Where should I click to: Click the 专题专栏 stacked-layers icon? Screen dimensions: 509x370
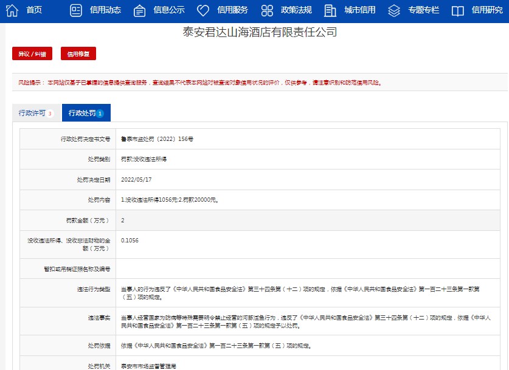[x=395, y=10]
